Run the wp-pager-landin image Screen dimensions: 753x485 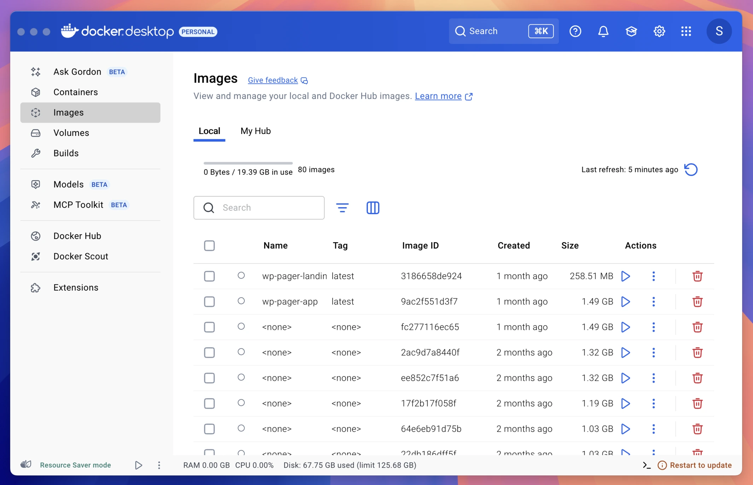[x=625, y=276]
